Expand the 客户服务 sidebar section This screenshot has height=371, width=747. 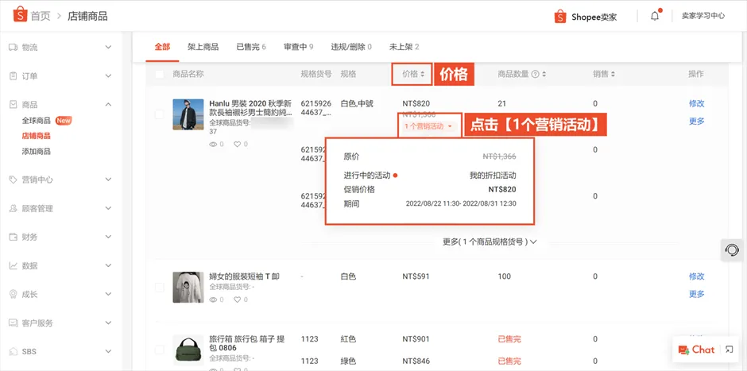(108, 323)
